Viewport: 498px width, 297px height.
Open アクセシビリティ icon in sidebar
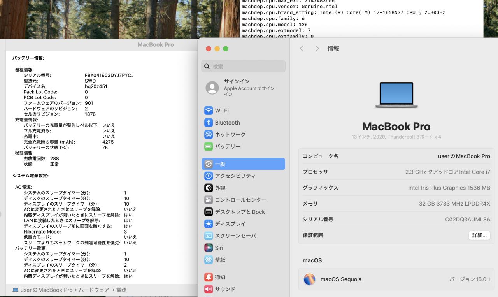[209, 176]
